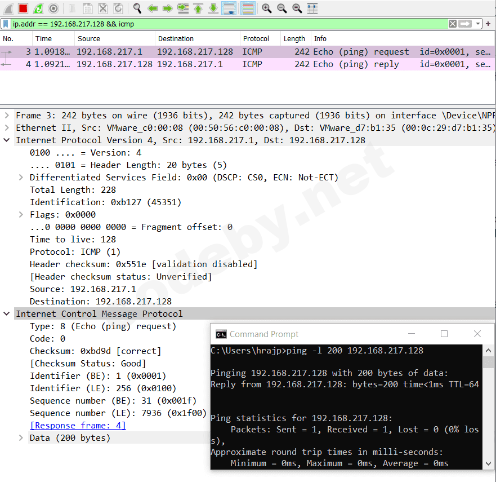Follow the Response frame 4 link
Screen dimensions: 496x482
pos(77,425)
